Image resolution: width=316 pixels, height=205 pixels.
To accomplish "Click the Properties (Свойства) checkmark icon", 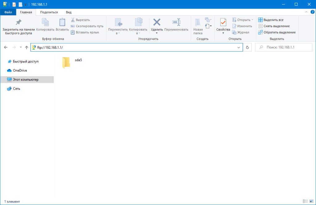I will pos(223,22).
